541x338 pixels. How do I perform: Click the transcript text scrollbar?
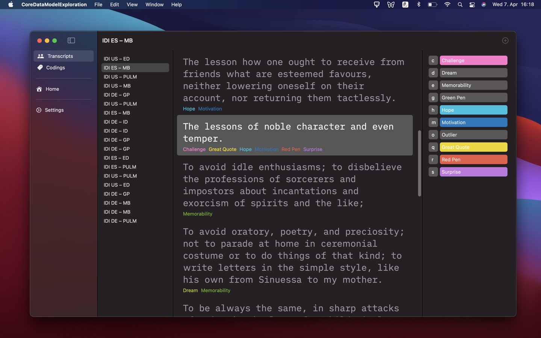coord(419,163)
